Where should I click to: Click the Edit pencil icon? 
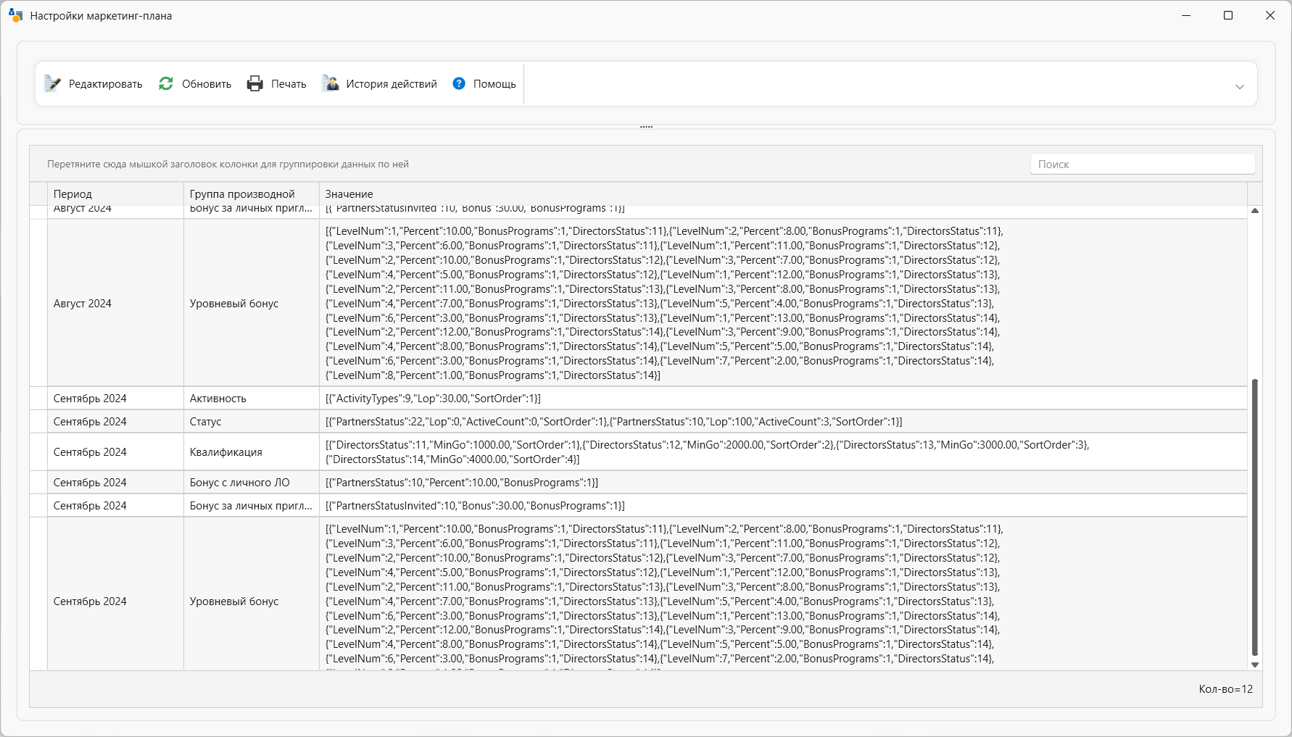pyautogui.click(x=52, y=84)
